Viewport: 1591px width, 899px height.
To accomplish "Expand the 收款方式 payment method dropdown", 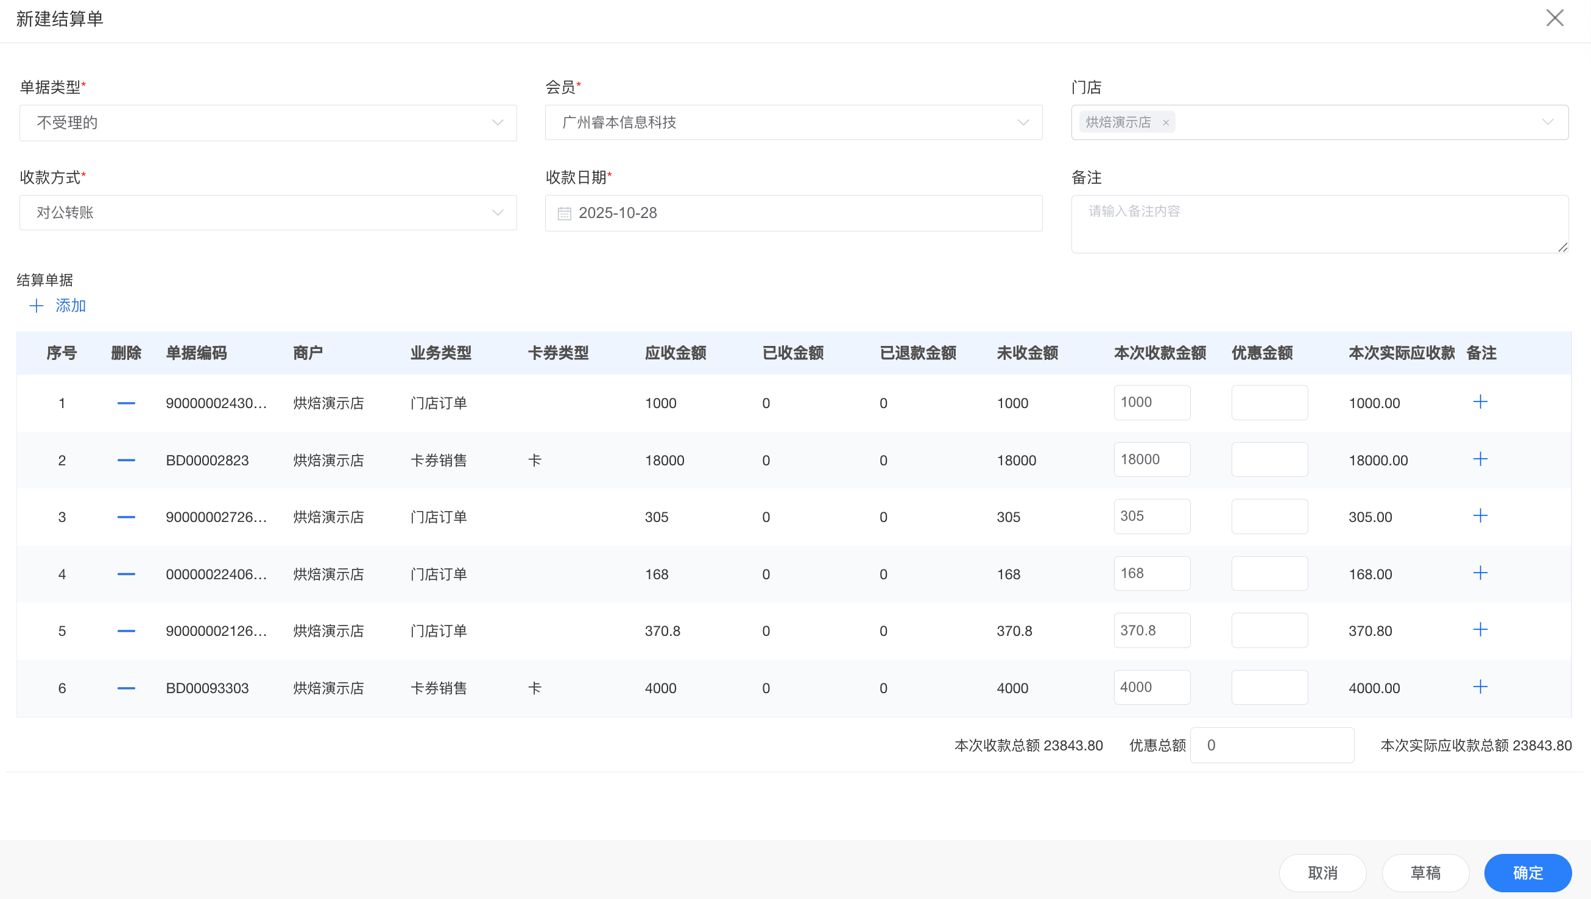I will pyautogui.click(x=497, y=213).
